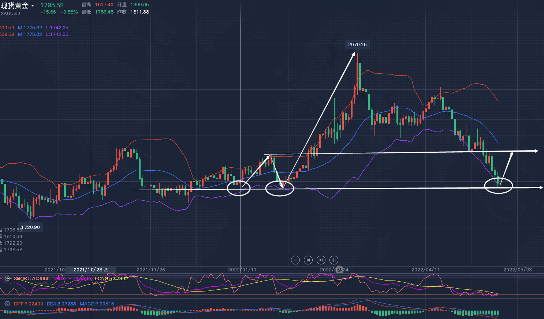Expand the 现货黄金 symbol dropdown arrow
This screenshot has width=544, height=319.
click(x=33, y=6)
